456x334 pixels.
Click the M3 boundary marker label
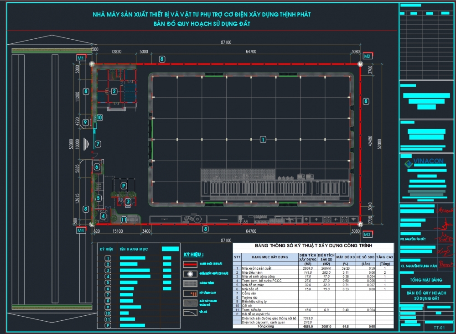click(x=368, y=234)
